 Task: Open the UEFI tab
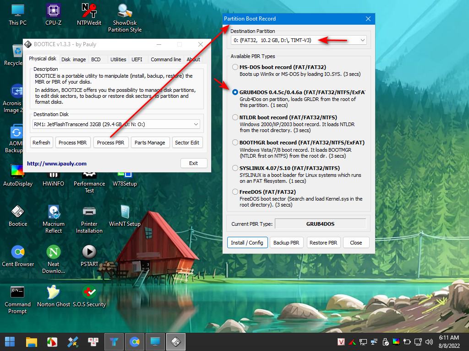[x=136, y=59]
